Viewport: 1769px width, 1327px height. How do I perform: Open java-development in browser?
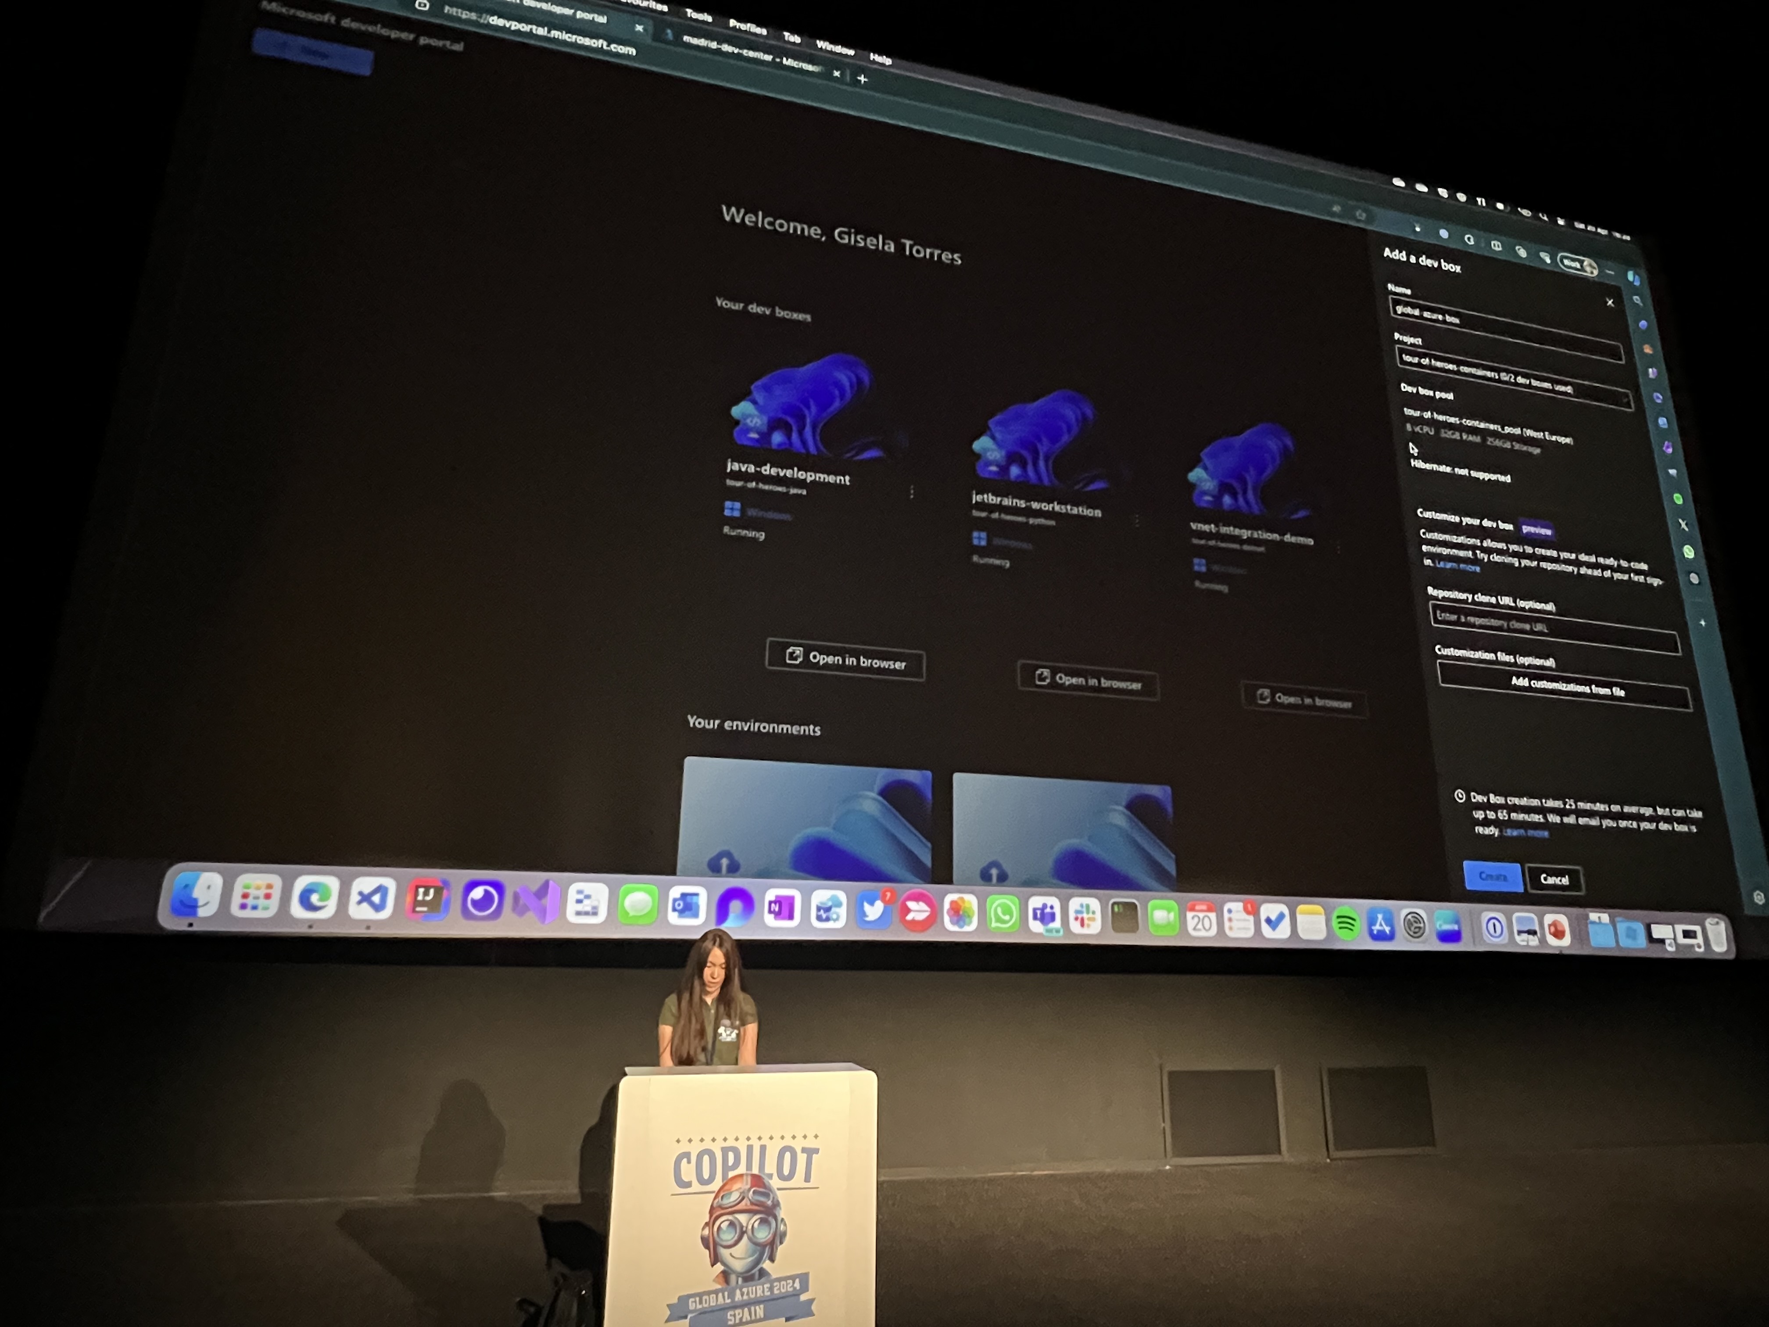tap(845, 660)
